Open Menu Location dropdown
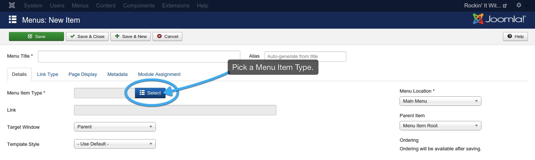The width and height of the screenshot is (535, 160). tap(441, 101)
